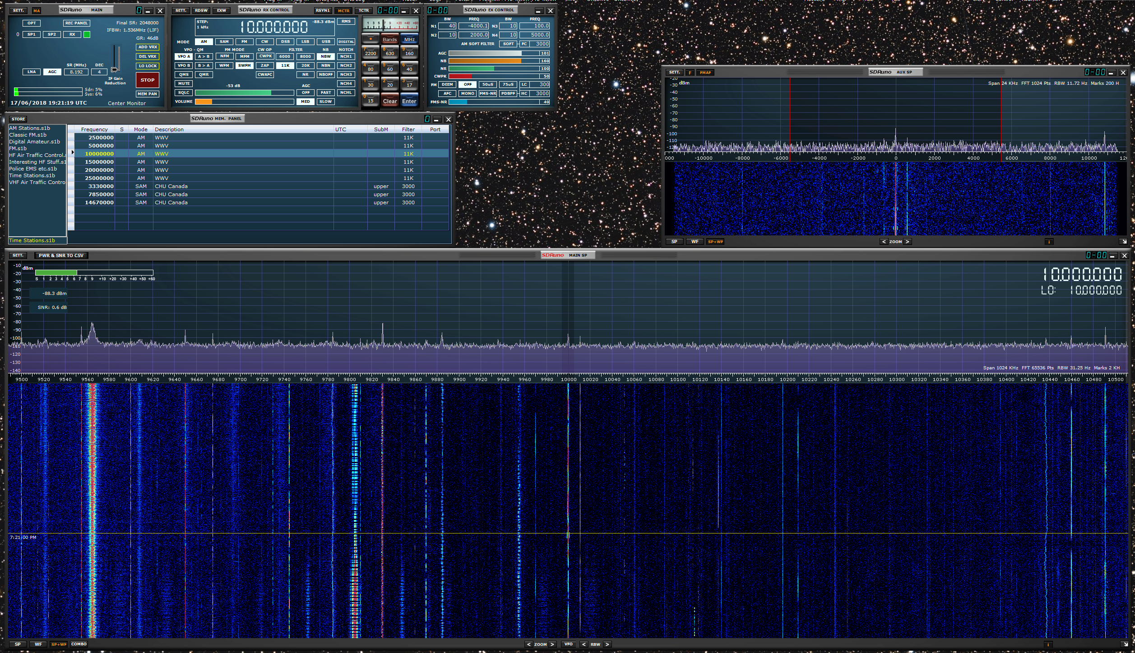
Task: Enable the LNA button
Action: (32, 72)
